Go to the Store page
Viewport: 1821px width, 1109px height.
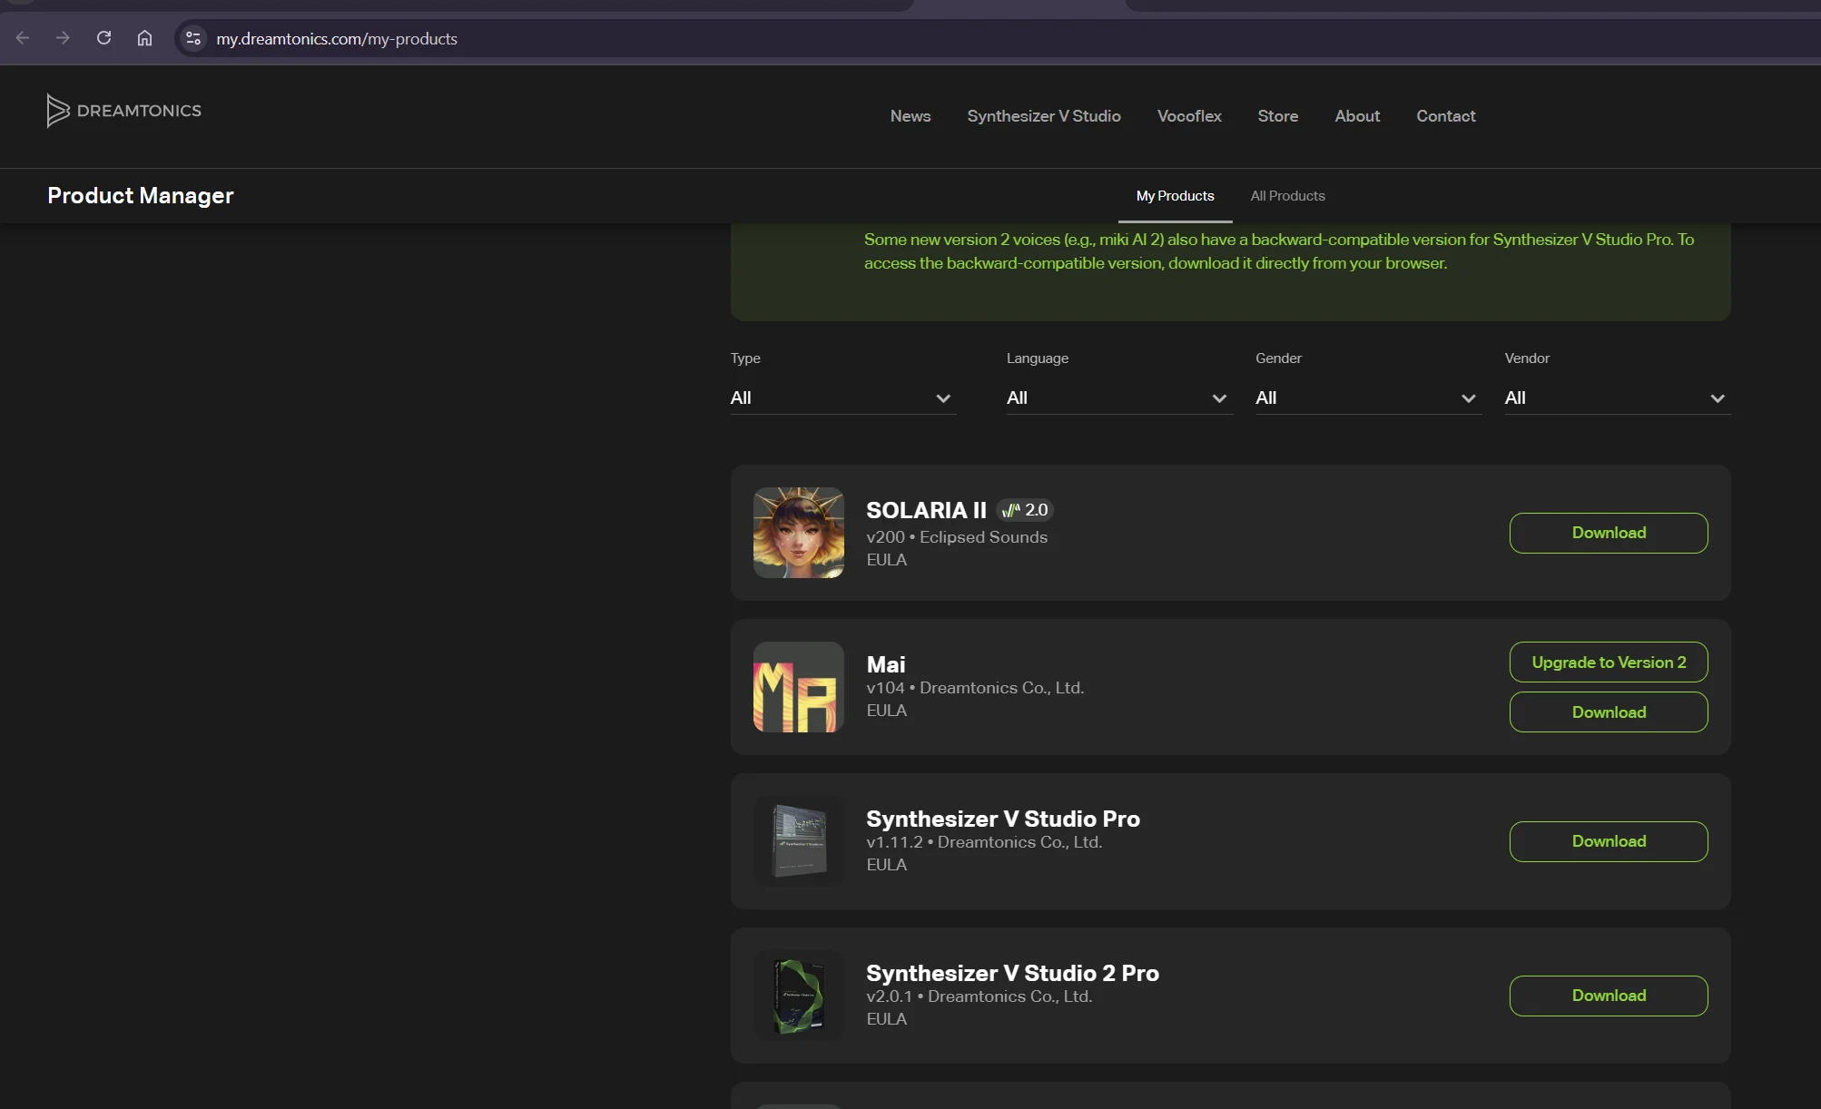[x=1277, y=116]
